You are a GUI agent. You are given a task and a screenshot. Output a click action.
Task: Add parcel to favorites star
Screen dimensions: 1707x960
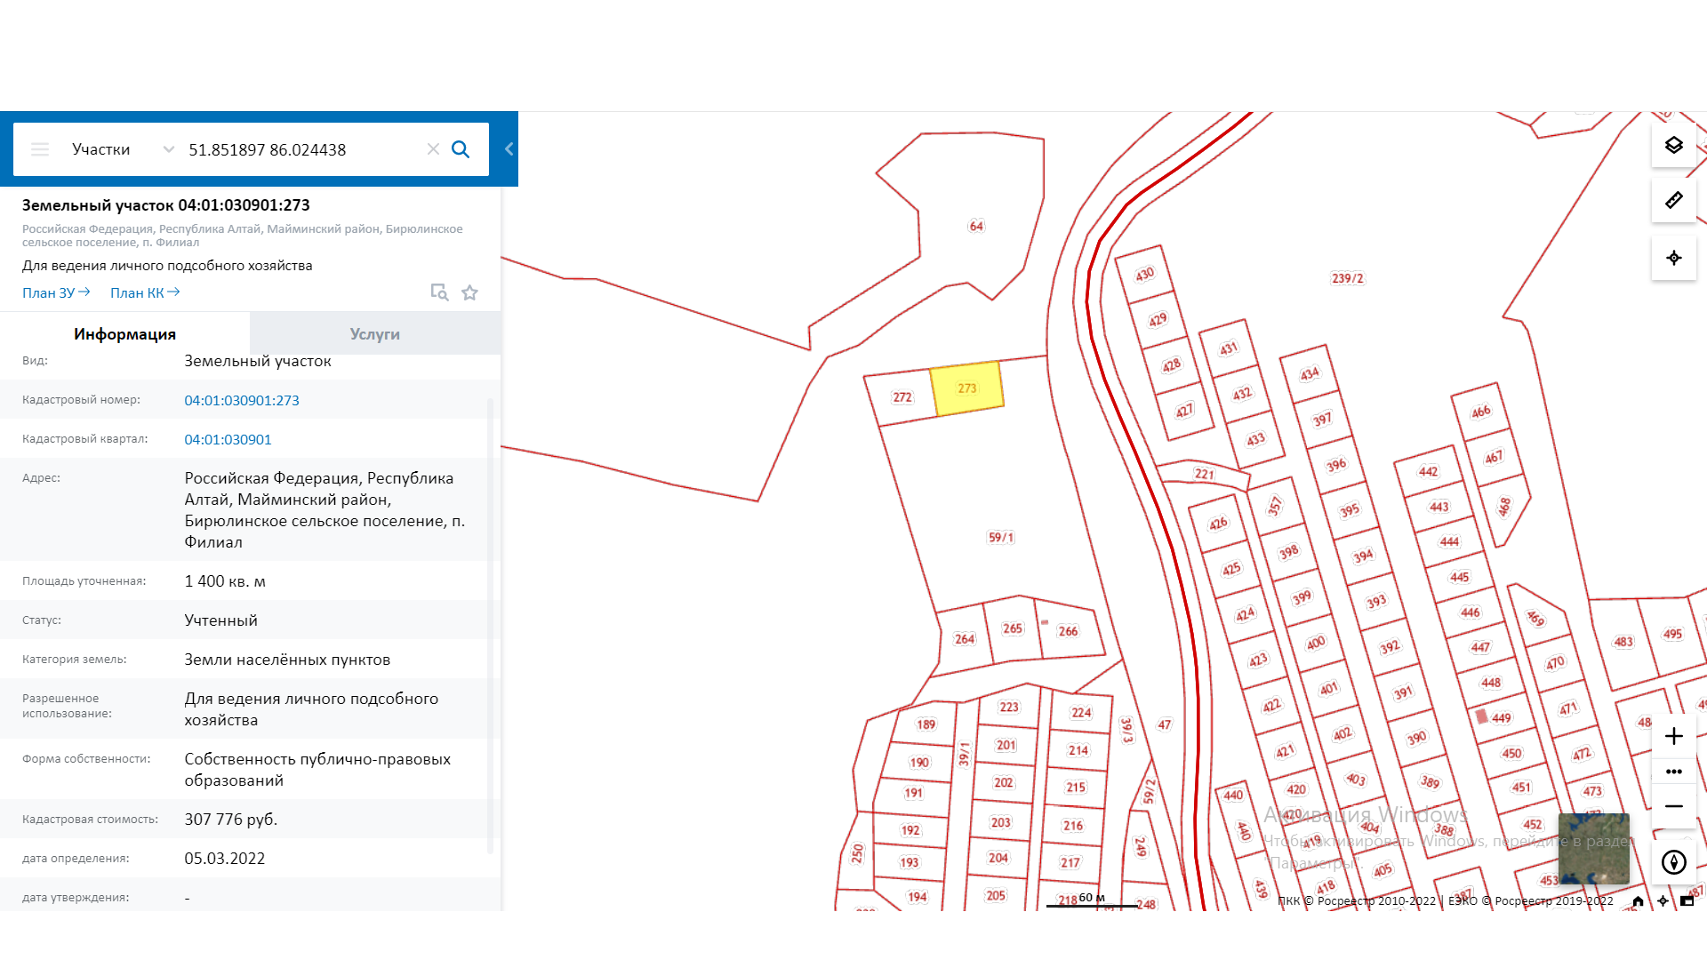469,292
